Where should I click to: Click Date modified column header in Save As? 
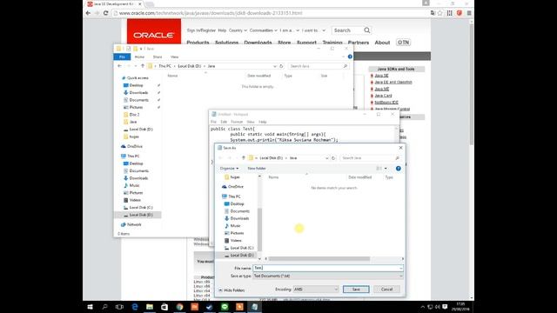coord(359,177)
